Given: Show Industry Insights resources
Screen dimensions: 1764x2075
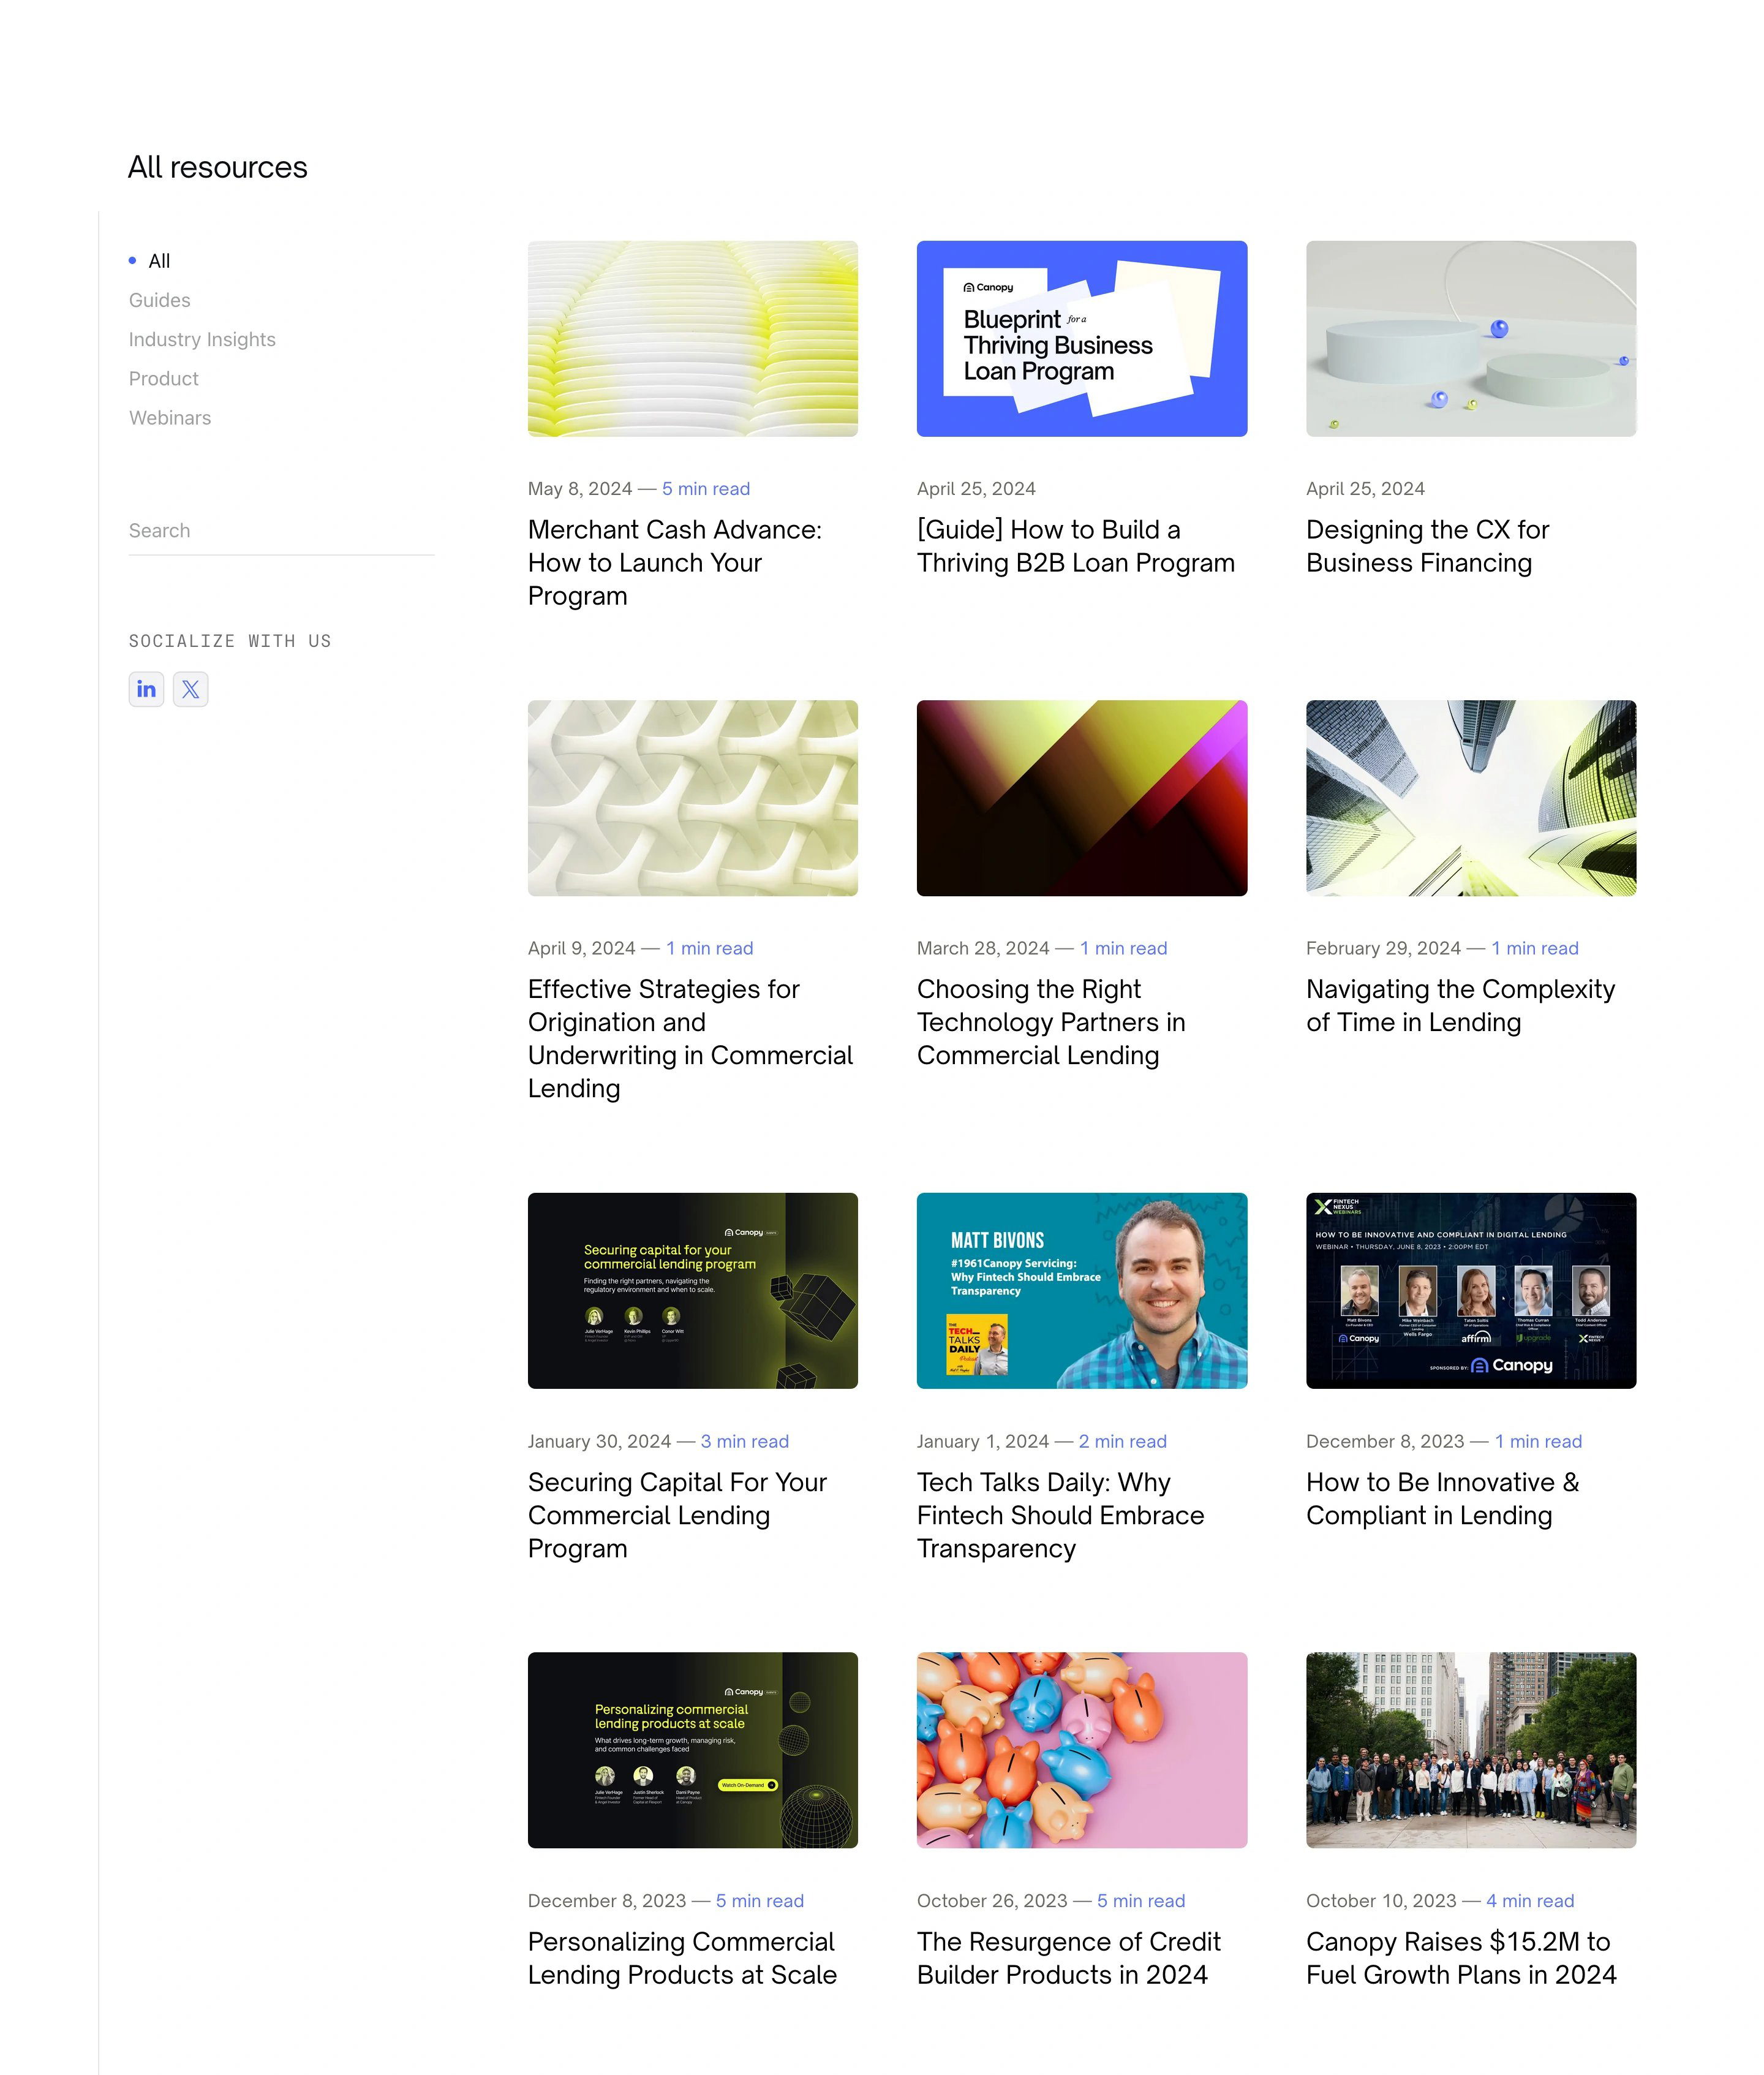Looking at the screenshot, I should [202, 339].
